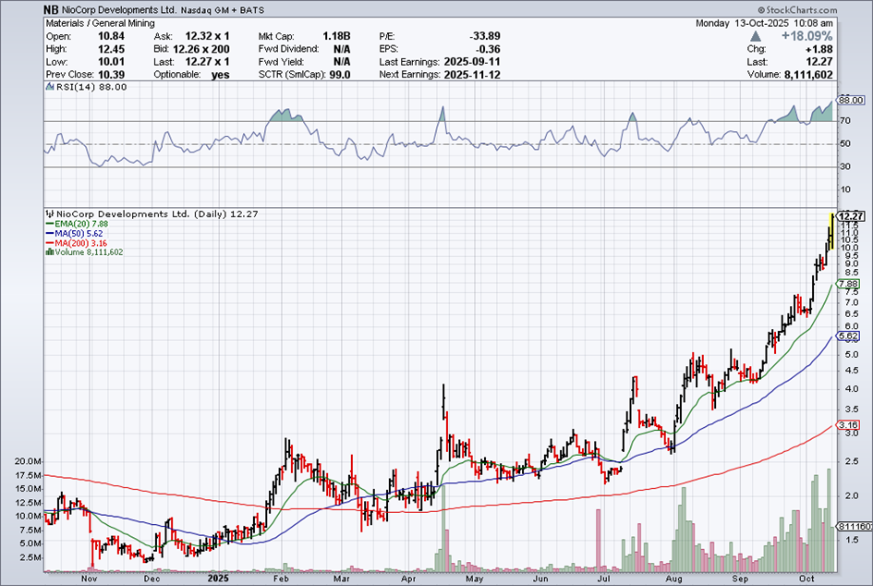Click the EMA(20) 7.88 legend entry
This screenshot has height=586, width=873.
[81, 224]
